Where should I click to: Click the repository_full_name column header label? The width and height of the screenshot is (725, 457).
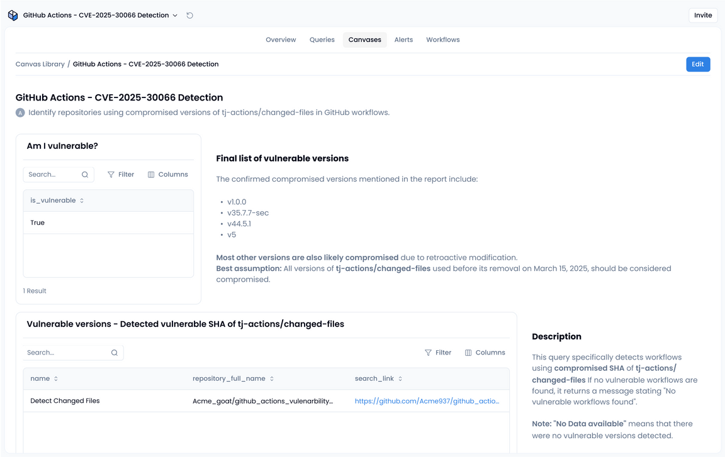(229, 378)
